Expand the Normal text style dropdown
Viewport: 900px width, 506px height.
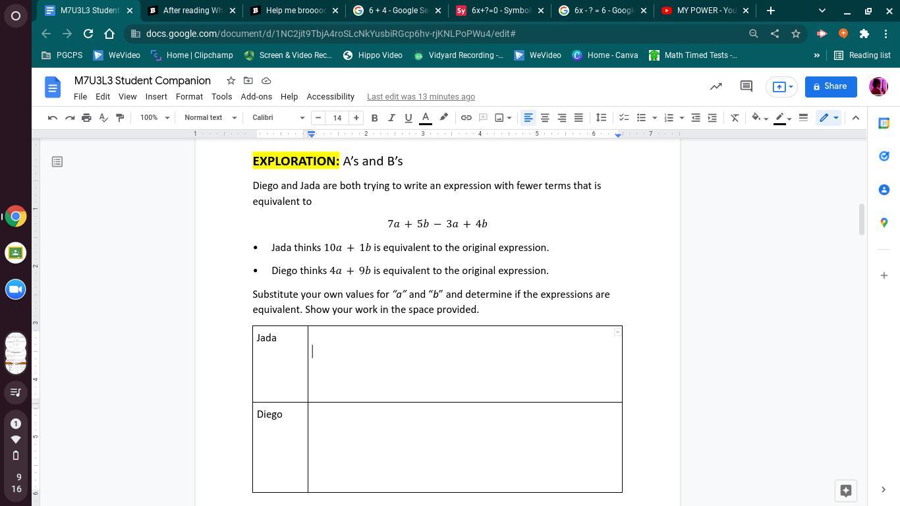210,118
